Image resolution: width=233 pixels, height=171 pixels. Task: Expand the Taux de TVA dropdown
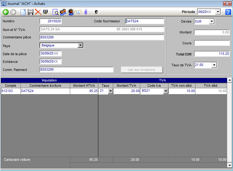[214, 65]
